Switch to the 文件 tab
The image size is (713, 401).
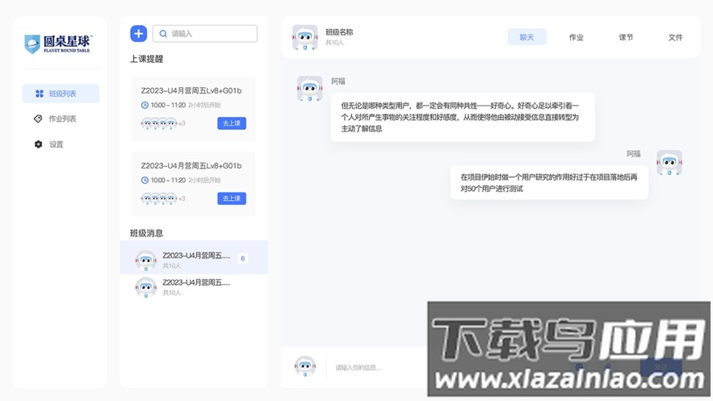pos(675,37)
